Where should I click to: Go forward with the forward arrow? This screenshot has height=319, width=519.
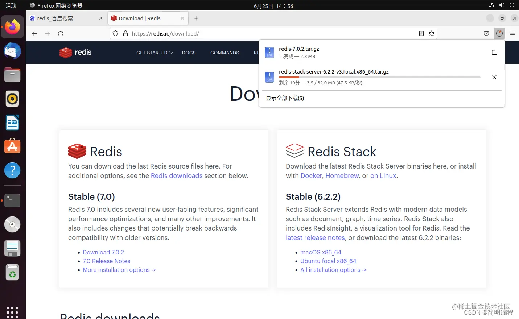(48, 33)
